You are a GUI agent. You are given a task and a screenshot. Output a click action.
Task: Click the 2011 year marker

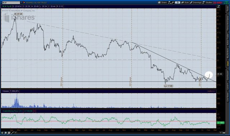[x=61, y=82]
